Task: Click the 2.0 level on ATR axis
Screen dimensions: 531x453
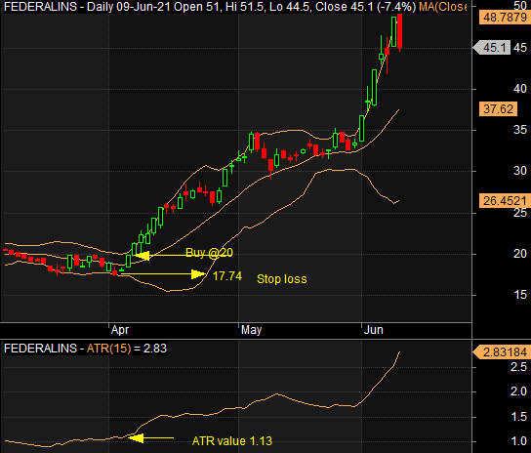Action: (519, 391)
